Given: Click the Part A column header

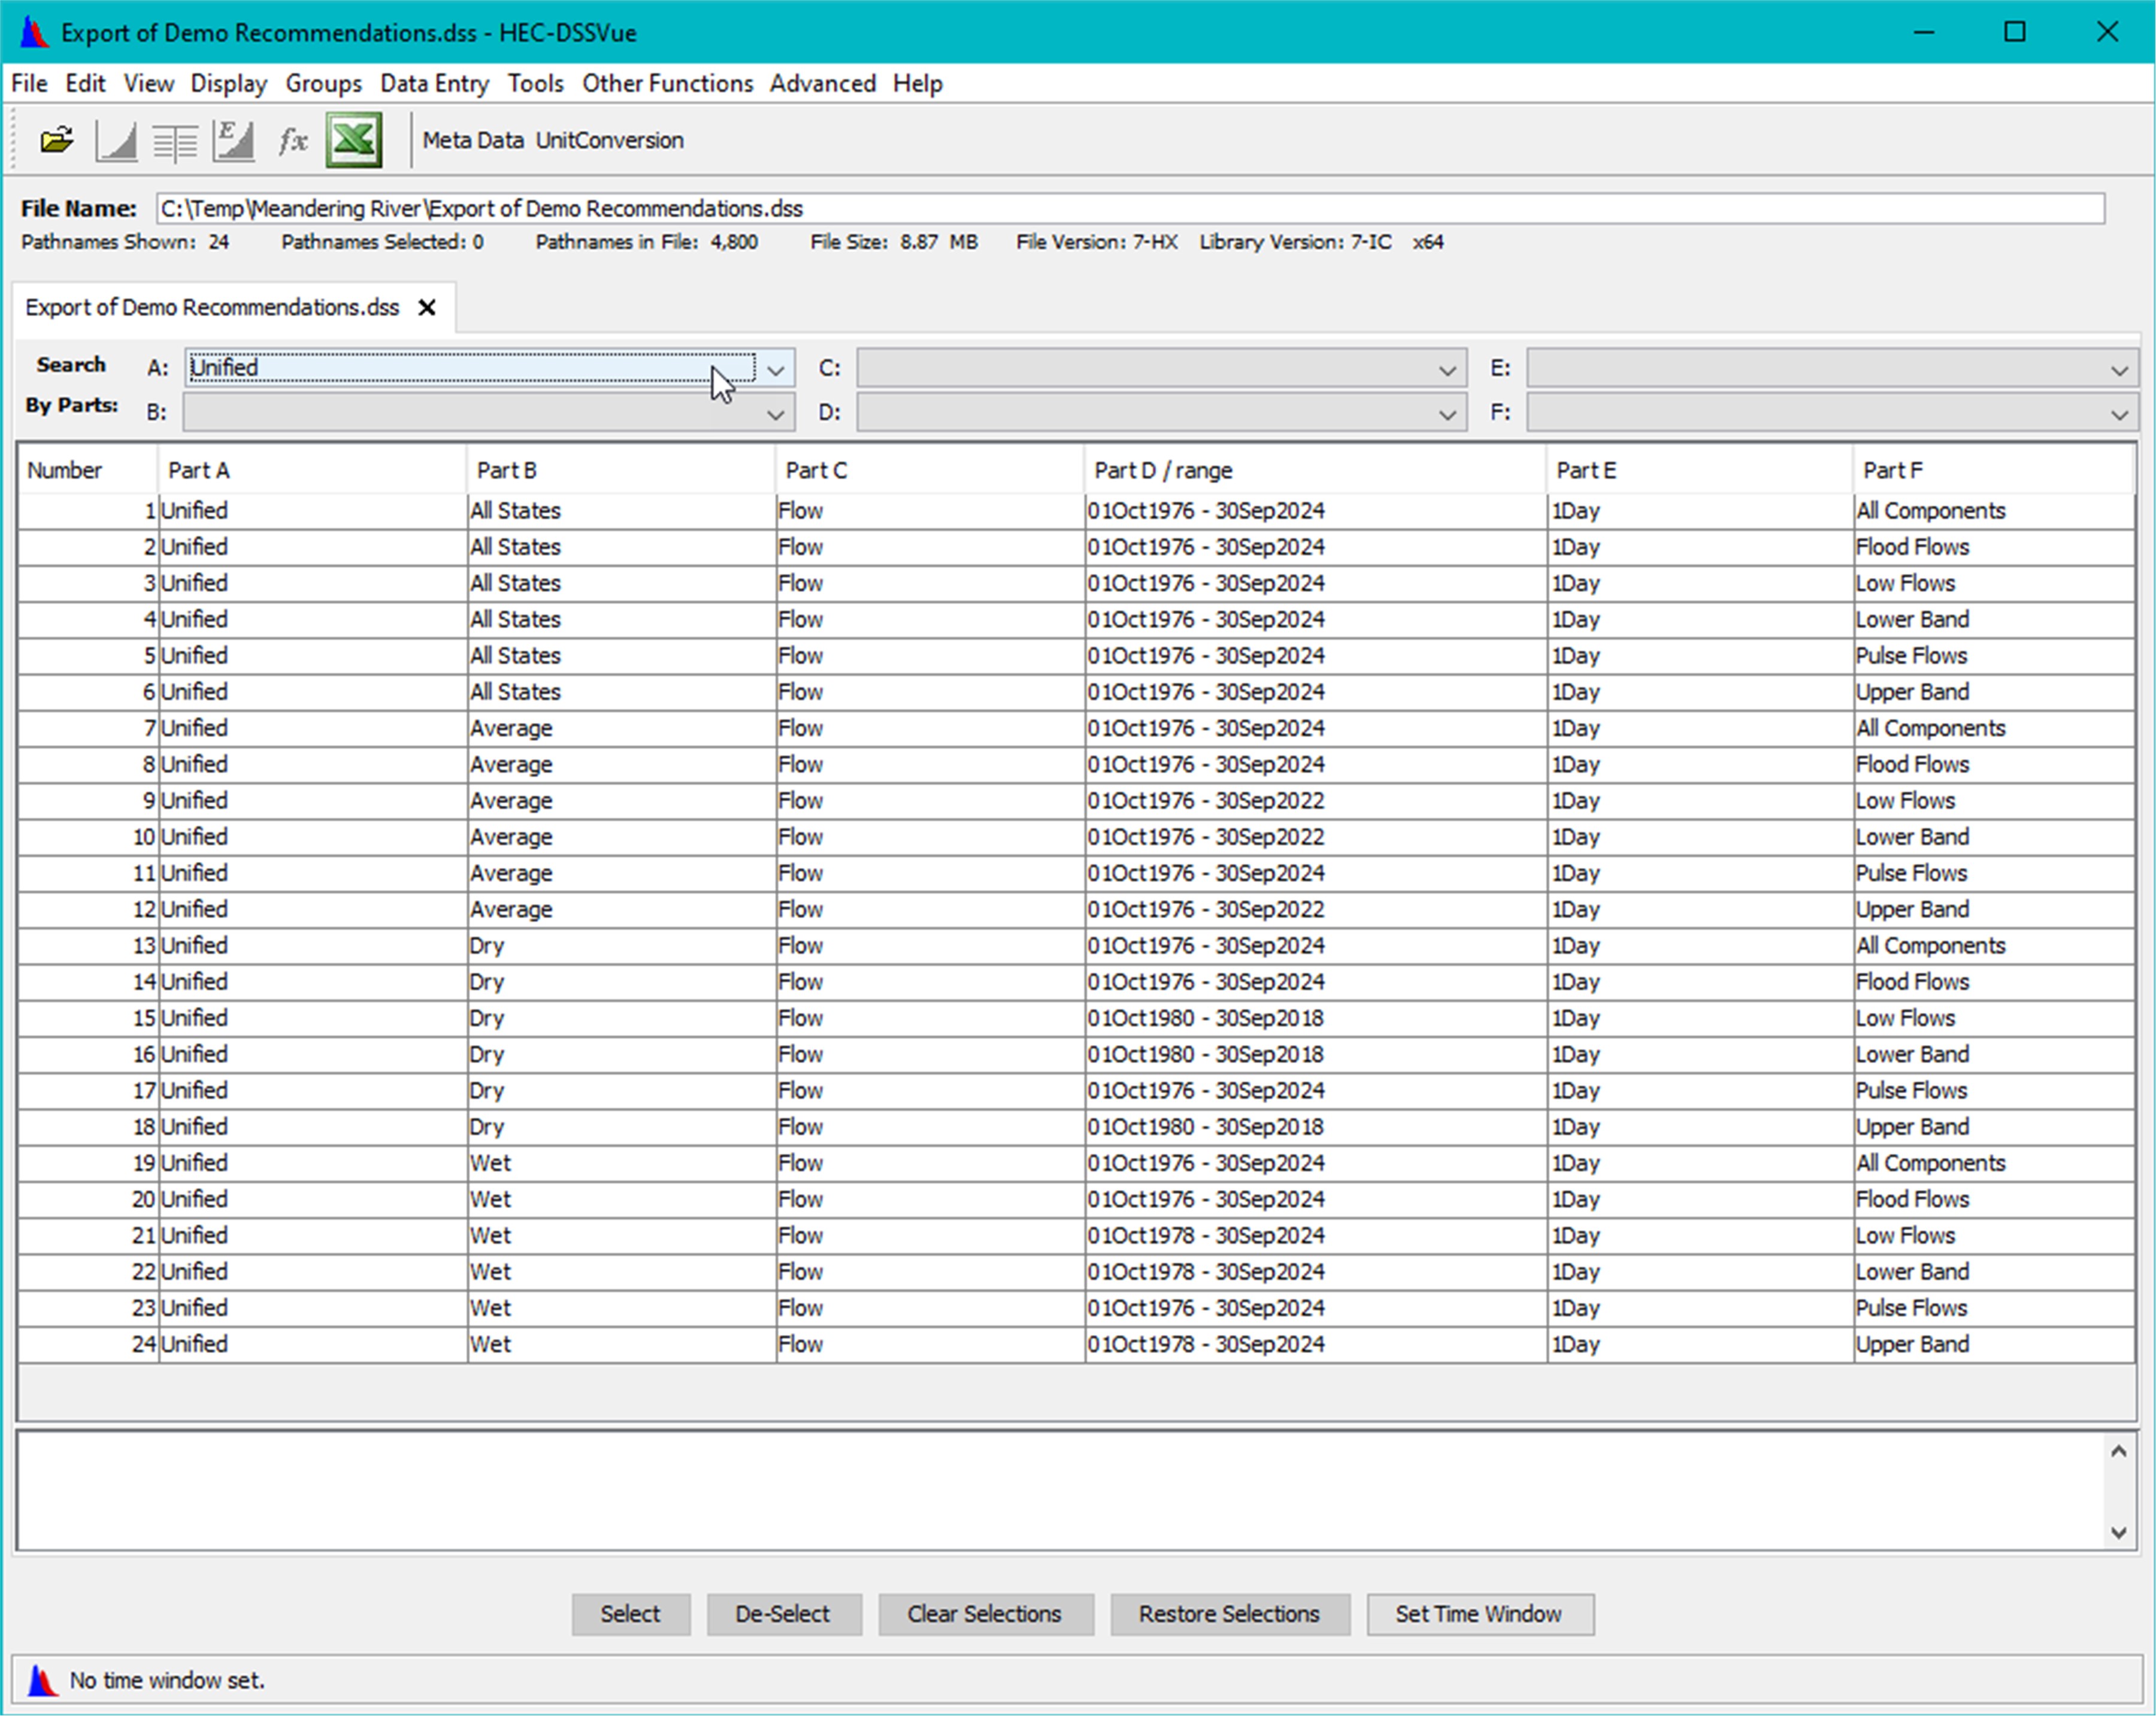Looking at the screenshot, I should tap(312, 470).
